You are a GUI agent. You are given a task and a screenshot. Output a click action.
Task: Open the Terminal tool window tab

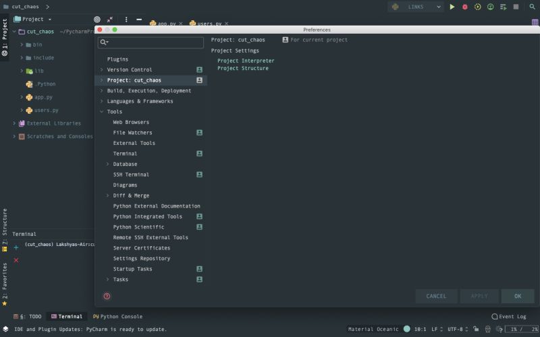click(x=67, y=316)
